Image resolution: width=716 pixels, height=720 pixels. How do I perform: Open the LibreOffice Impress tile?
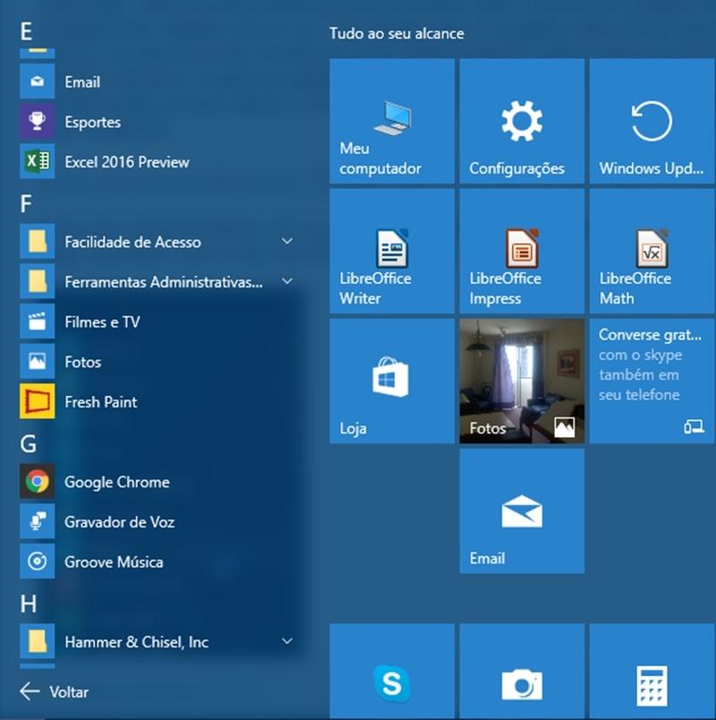pos(522,251)
